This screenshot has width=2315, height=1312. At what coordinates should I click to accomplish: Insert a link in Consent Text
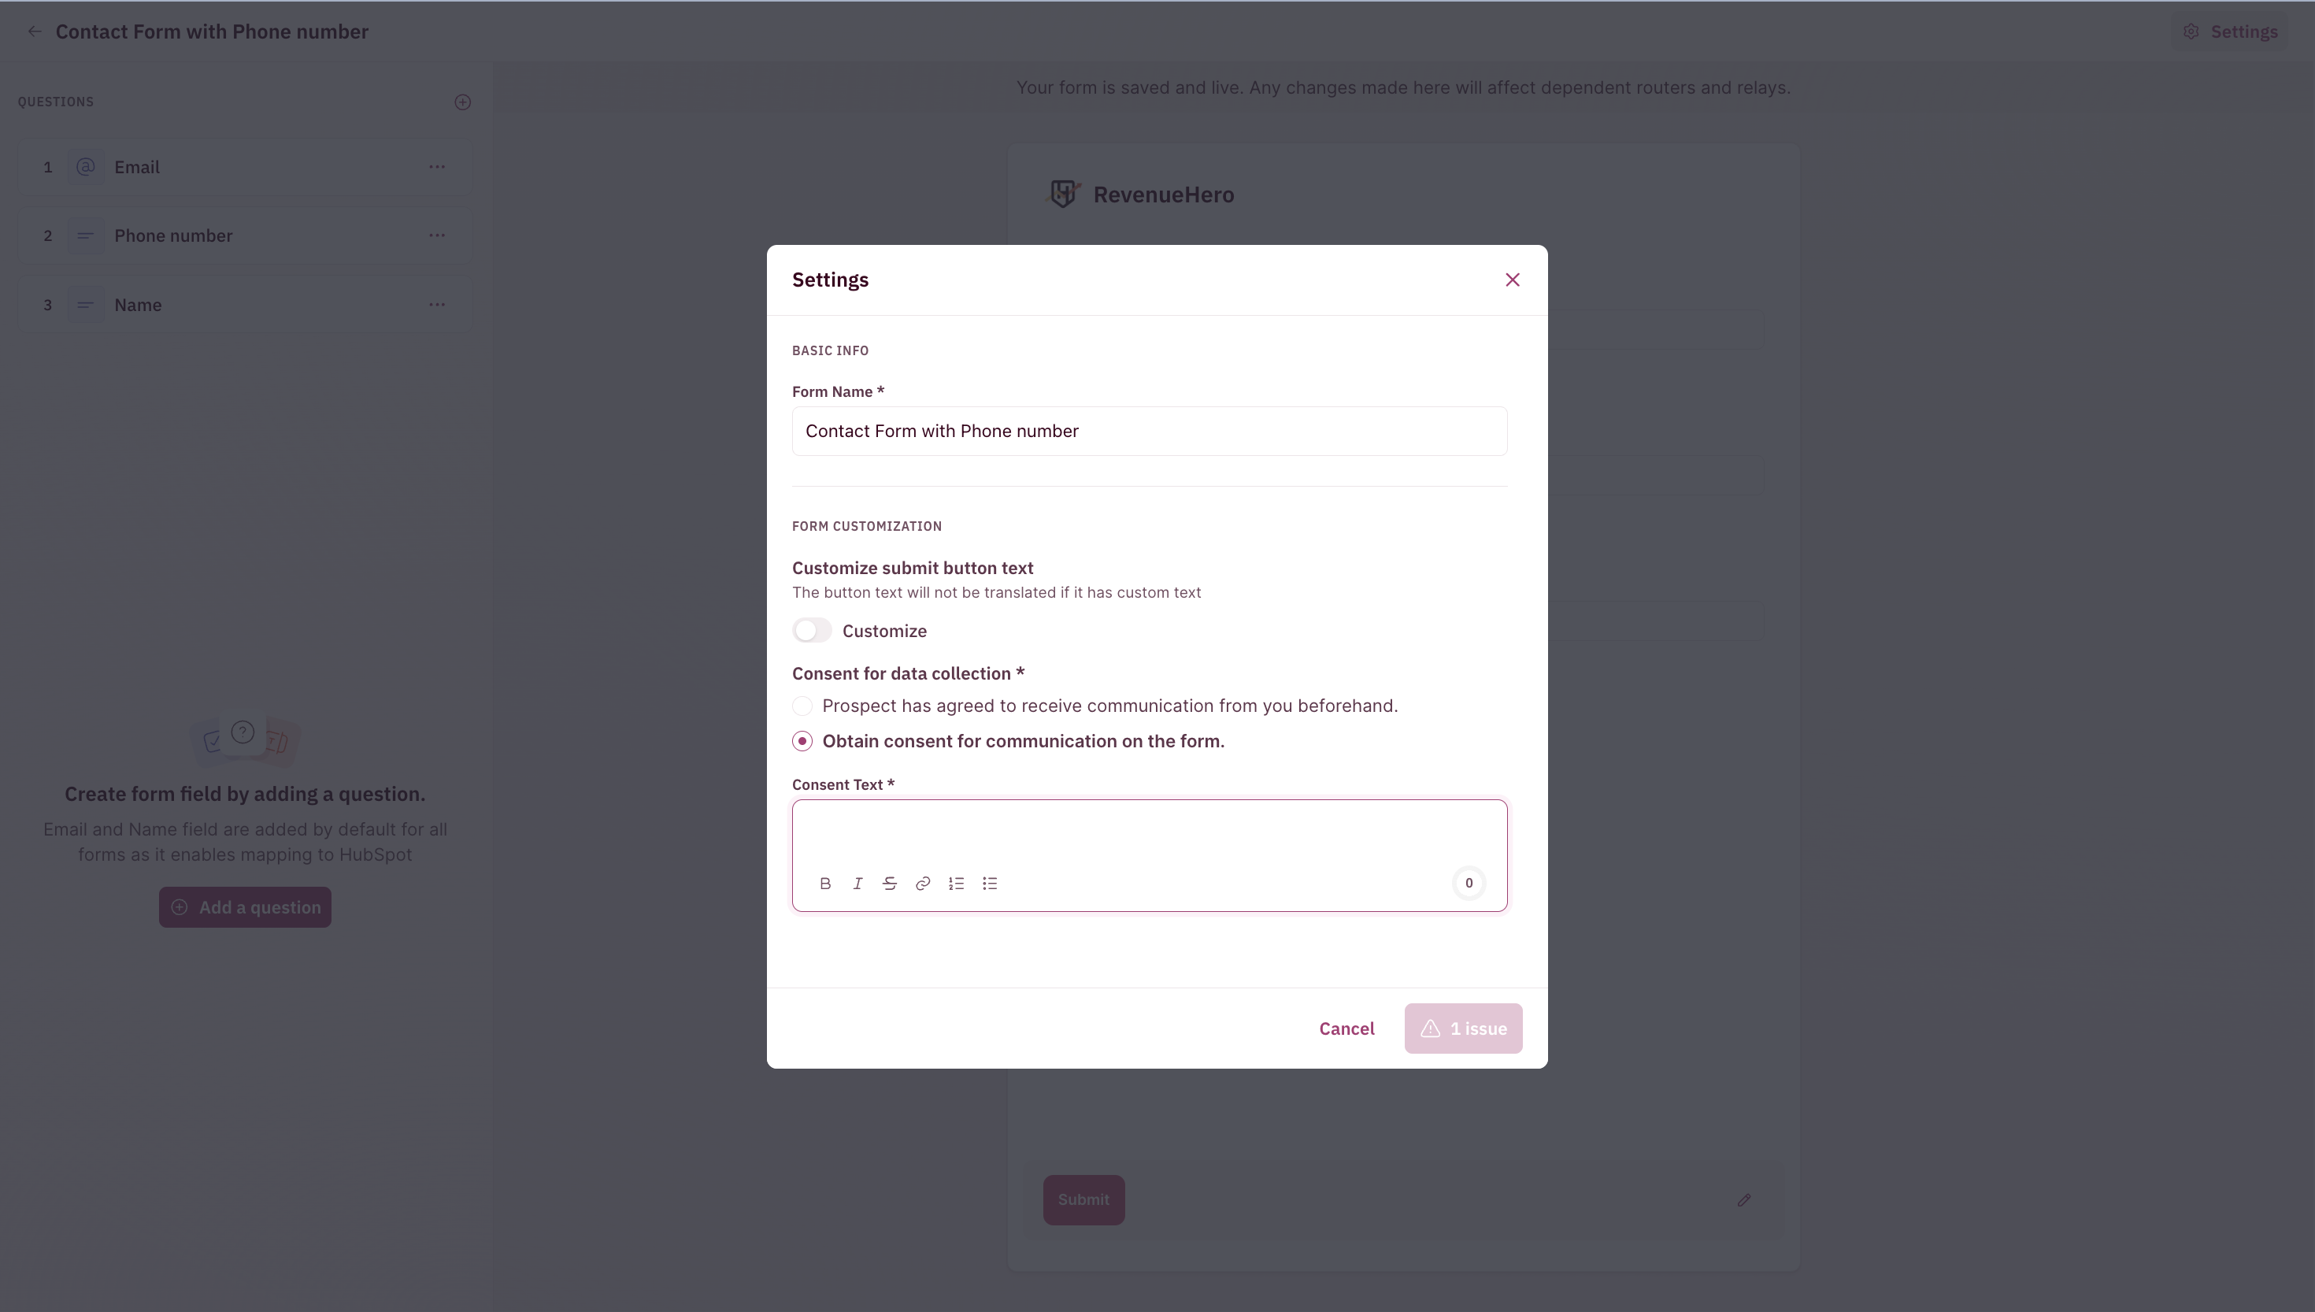[924, 883]
